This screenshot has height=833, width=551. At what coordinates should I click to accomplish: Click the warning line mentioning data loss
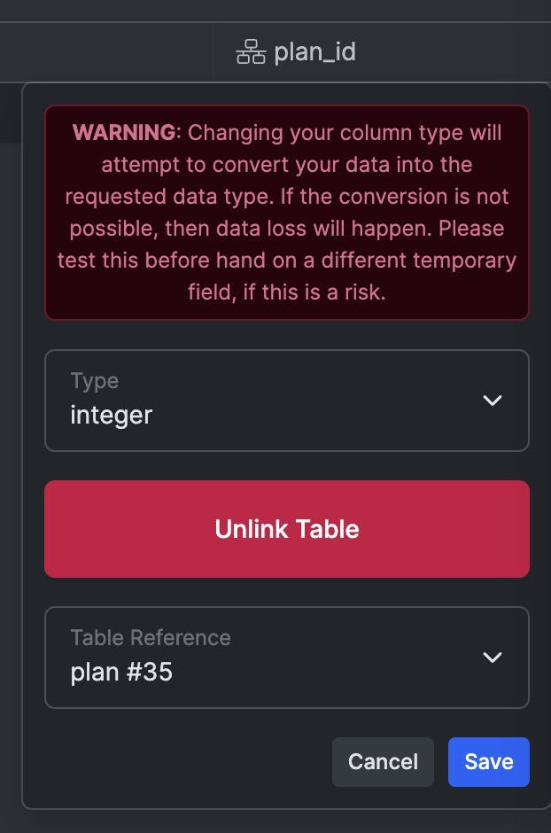[x=287, y=229]
